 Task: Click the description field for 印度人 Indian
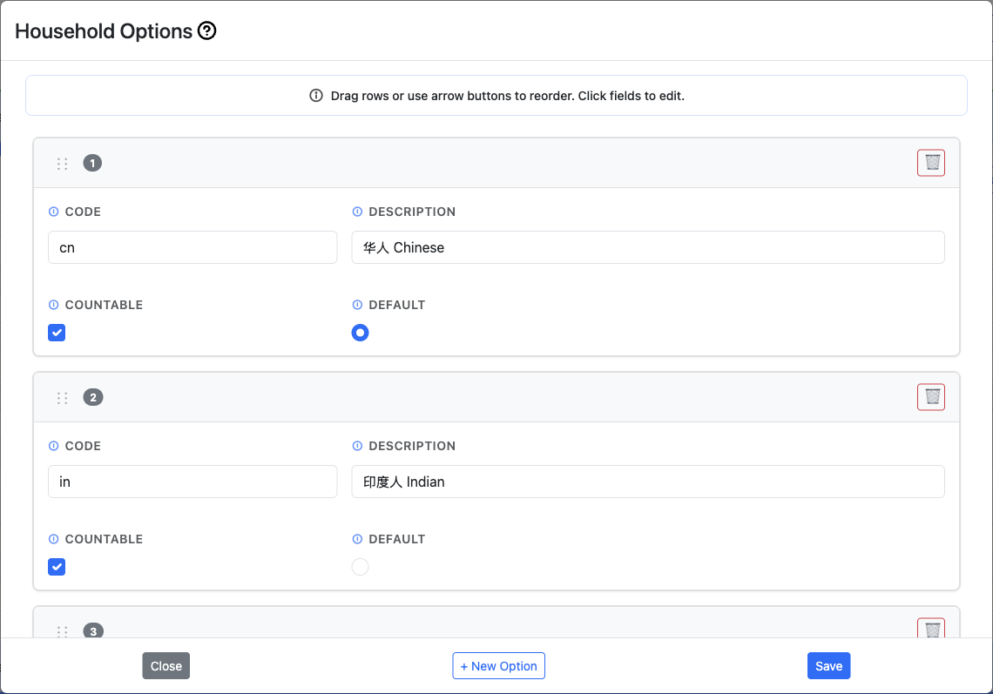click(648, 482)
